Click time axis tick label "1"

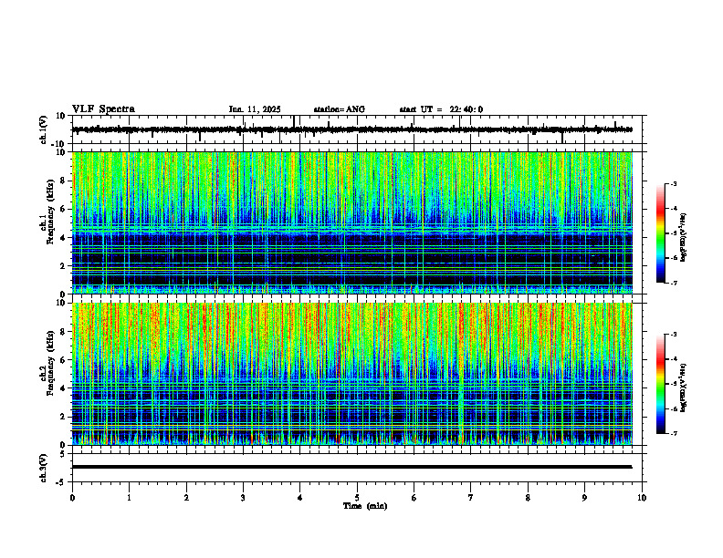(129, 498)
